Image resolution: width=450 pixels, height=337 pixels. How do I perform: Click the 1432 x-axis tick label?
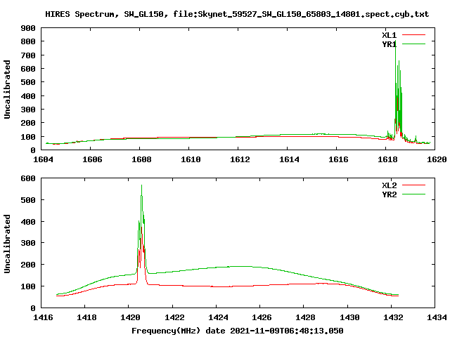coord(393,317)
